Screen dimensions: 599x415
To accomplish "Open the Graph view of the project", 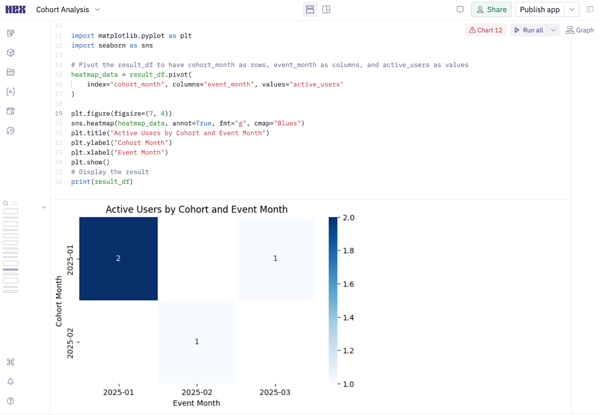I will pos(580,30).
